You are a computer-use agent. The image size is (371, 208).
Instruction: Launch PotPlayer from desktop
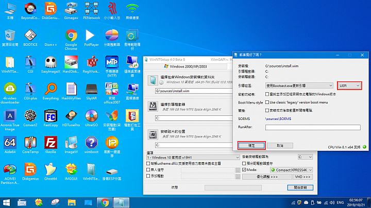(91, 38)
